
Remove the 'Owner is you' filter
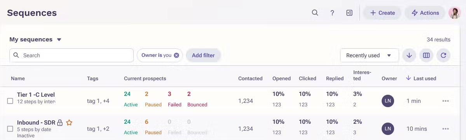click(x=176, y=55)
